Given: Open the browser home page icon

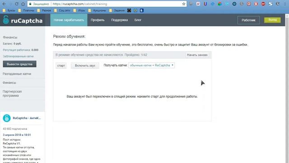Looking at the screenshot, I should [x=23, y=4].
